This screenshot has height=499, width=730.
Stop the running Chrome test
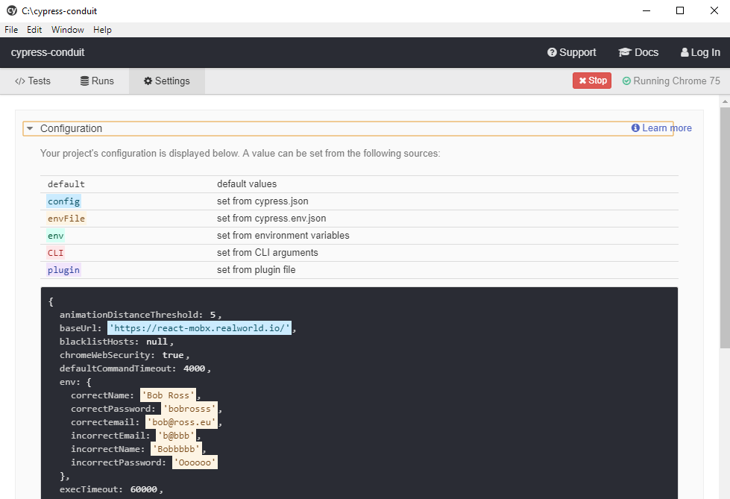pos(591,80)
